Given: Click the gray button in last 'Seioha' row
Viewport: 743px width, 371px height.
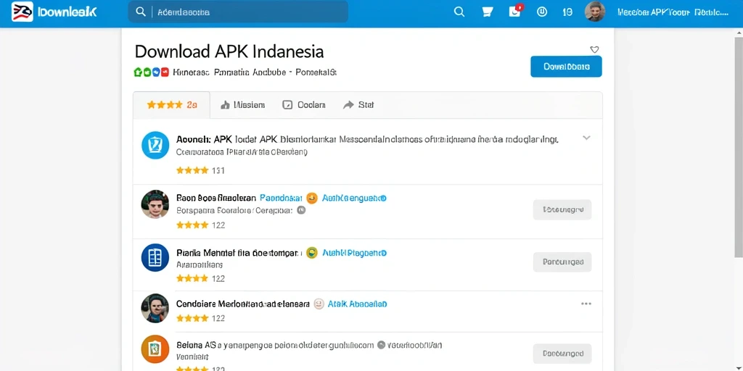Looking at the screenshot, I should (562, 354).
